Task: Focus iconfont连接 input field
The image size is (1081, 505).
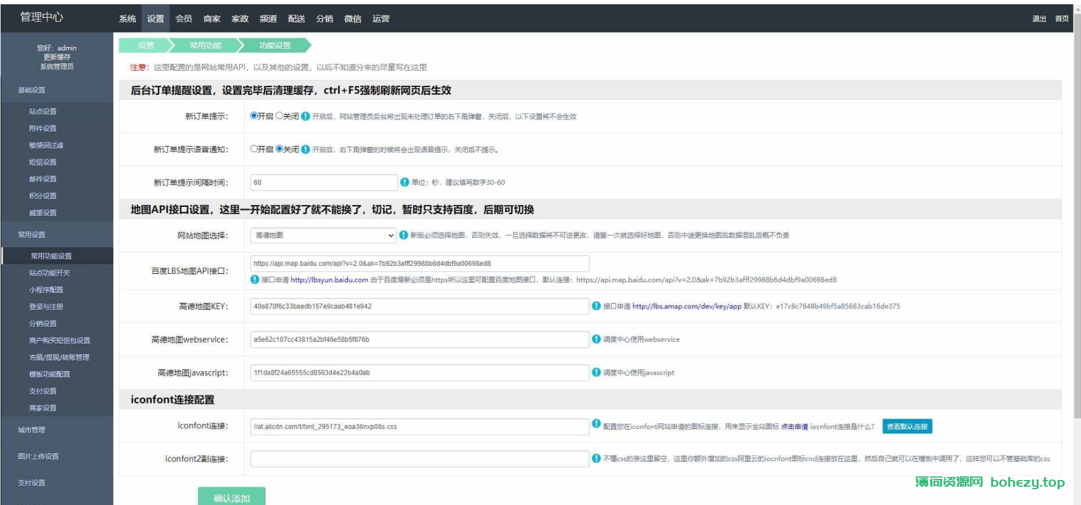Action: [419, 427]
